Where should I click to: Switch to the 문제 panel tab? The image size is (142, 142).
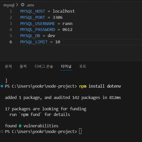(8, 66)
